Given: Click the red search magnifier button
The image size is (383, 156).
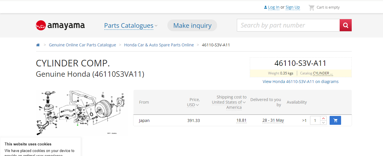Looking at the screenshot, I should coord(345,25).
